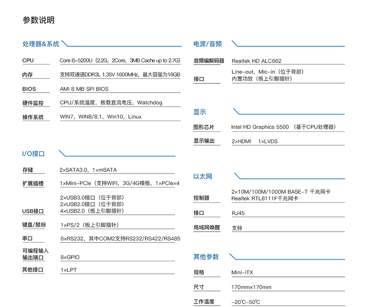Click the 2×SATA3.0 storage value
The height and width of the screenshot is (307, 367).
88,170
